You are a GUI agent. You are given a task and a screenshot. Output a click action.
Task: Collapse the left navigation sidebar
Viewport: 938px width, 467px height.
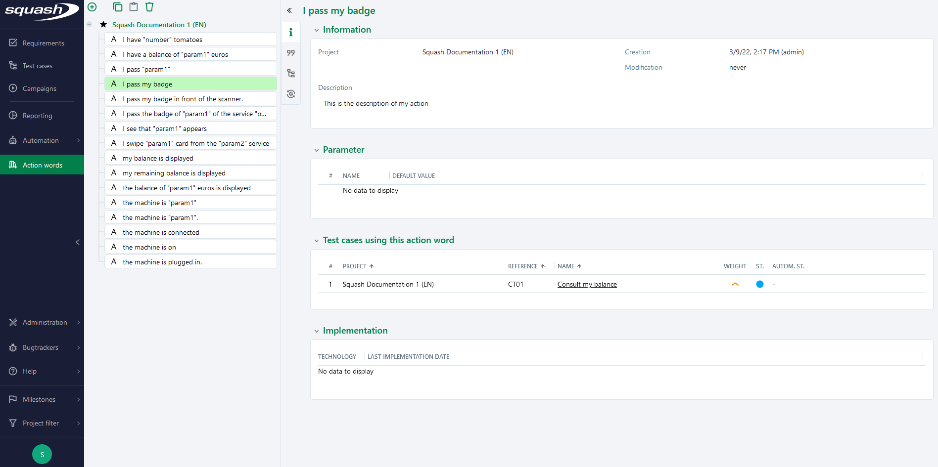click(77, 242)
